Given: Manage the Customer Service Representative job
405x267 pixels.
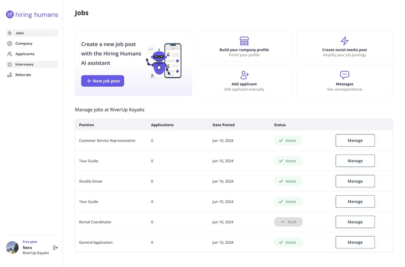Looking at the screenshot, I should (x=355, y=140).
